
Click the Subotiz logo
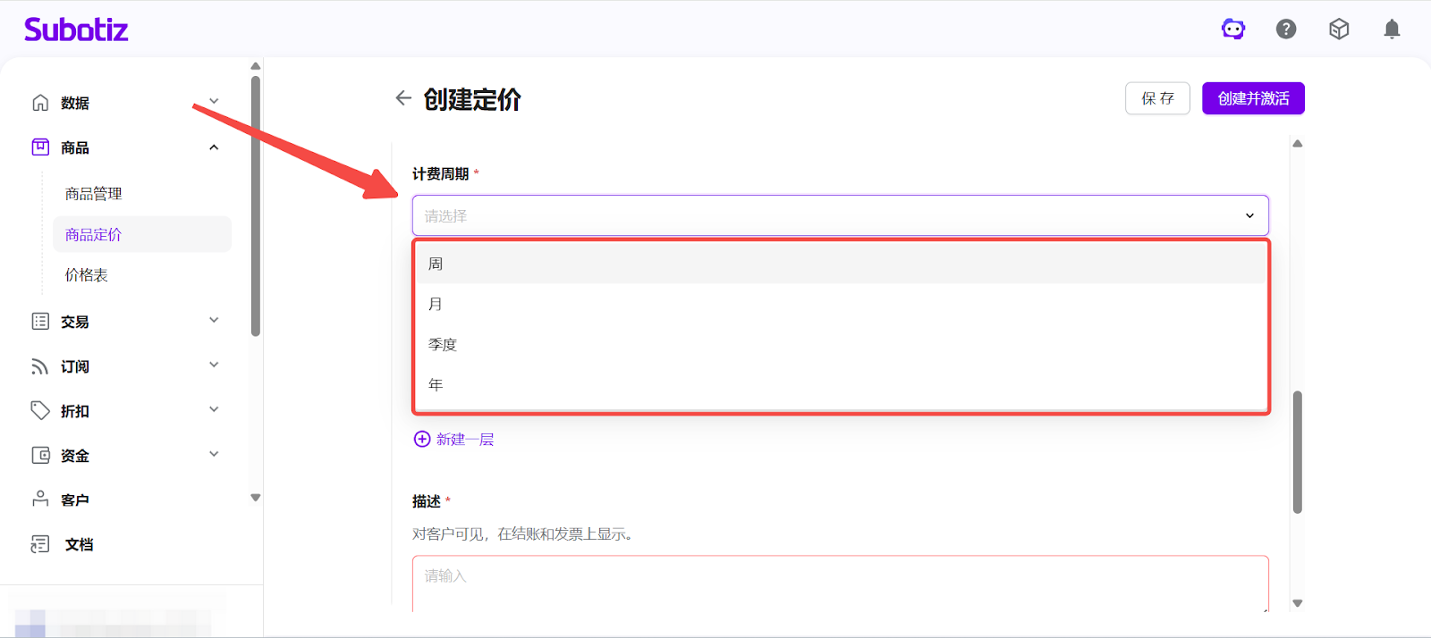(76, 29)
